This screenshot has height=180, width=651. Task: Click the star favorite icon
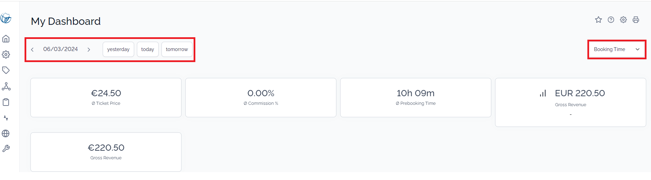598,20
